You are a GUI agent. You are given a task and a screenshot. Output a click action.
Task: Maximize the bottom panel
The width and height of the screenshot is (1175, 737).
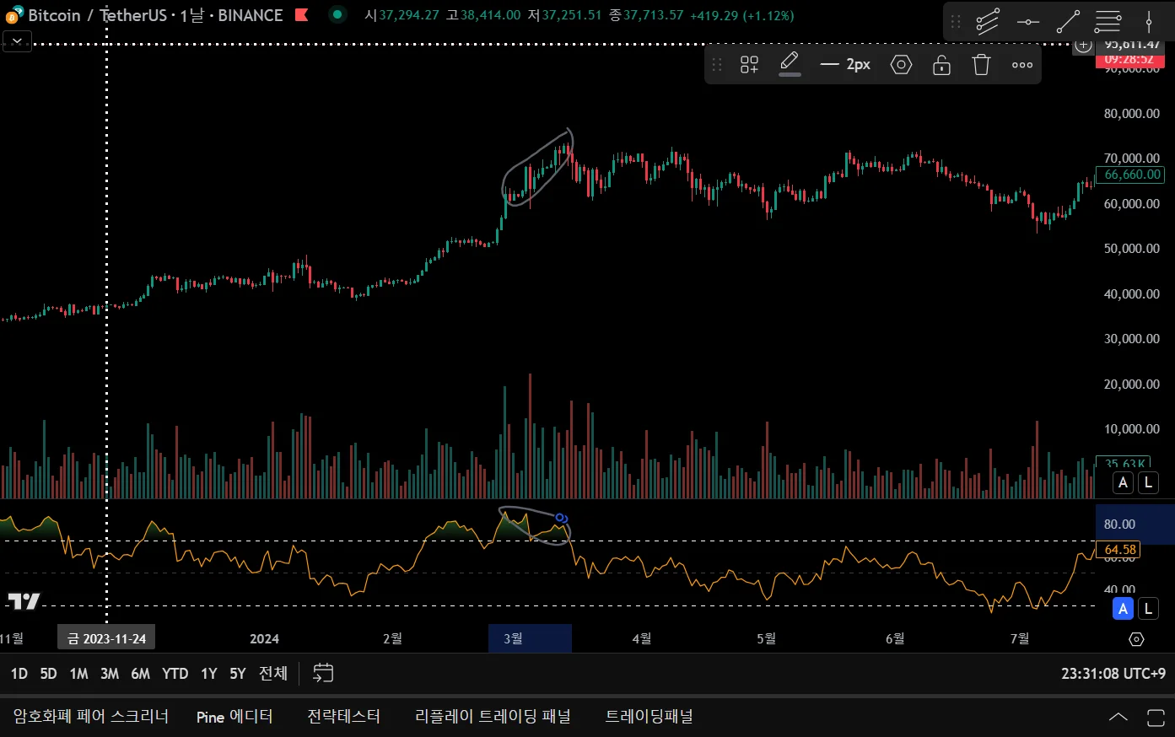[1156, 718]
